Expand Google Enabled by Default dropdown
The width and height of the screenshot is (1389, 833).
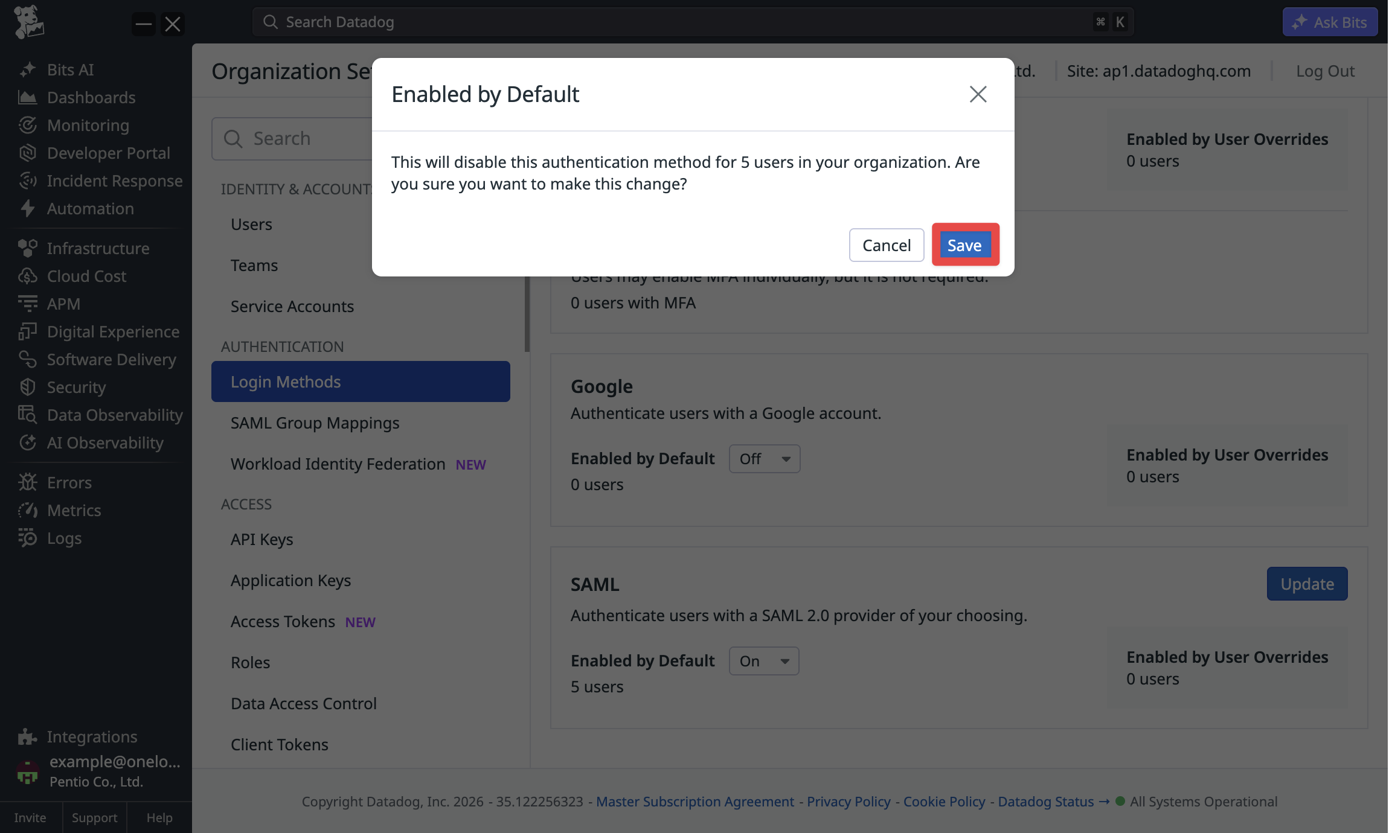pyautogui.click(x=765, y=459)
